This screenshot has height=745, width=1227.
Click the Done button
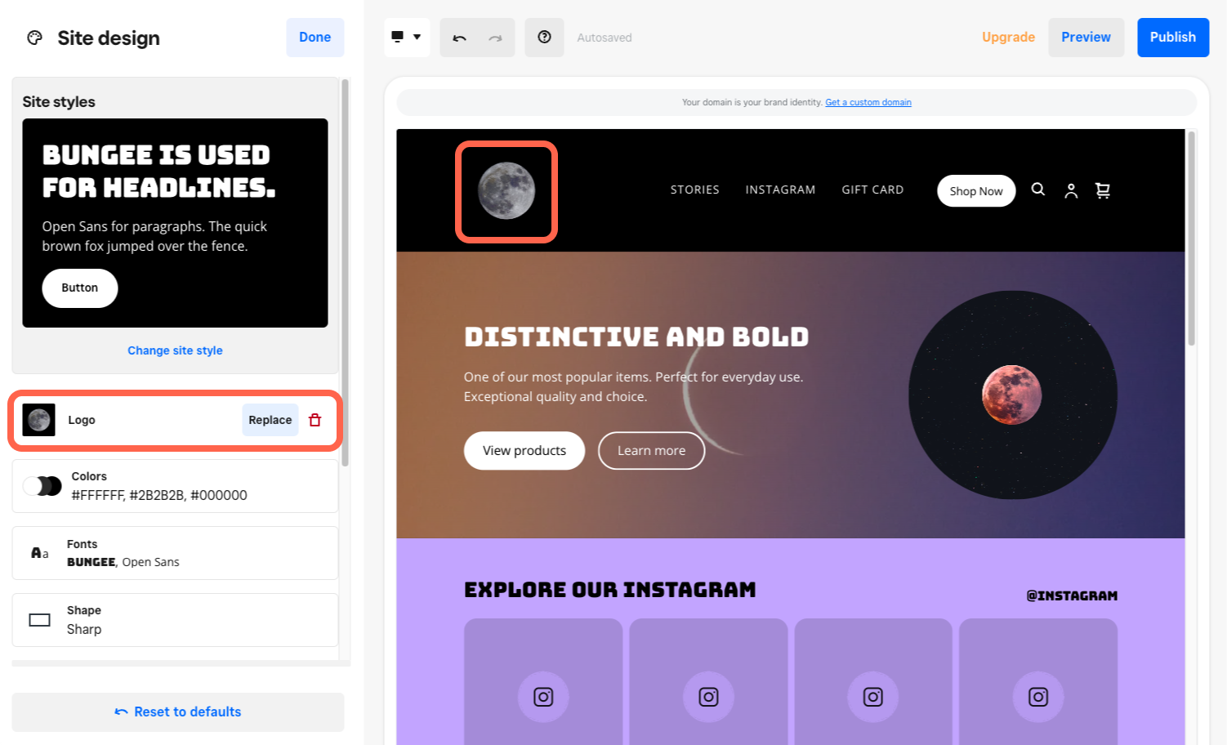click(x=315, y=38)
